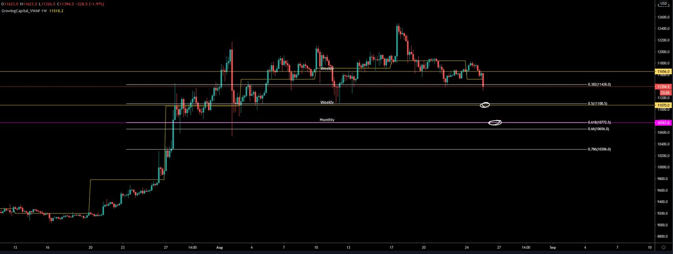Select the red 11394.5 current price label
The width and height of the screenshot is (673, 254).
(x=663, y=87)
